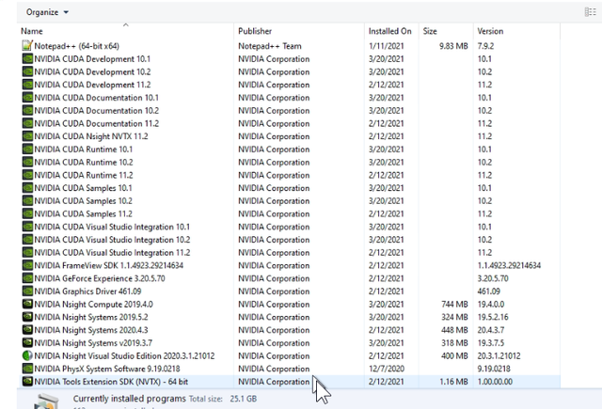Viewport: 602px width, 409px height.
Task: Click the version 7.9.2 cell
Action: 485,46
